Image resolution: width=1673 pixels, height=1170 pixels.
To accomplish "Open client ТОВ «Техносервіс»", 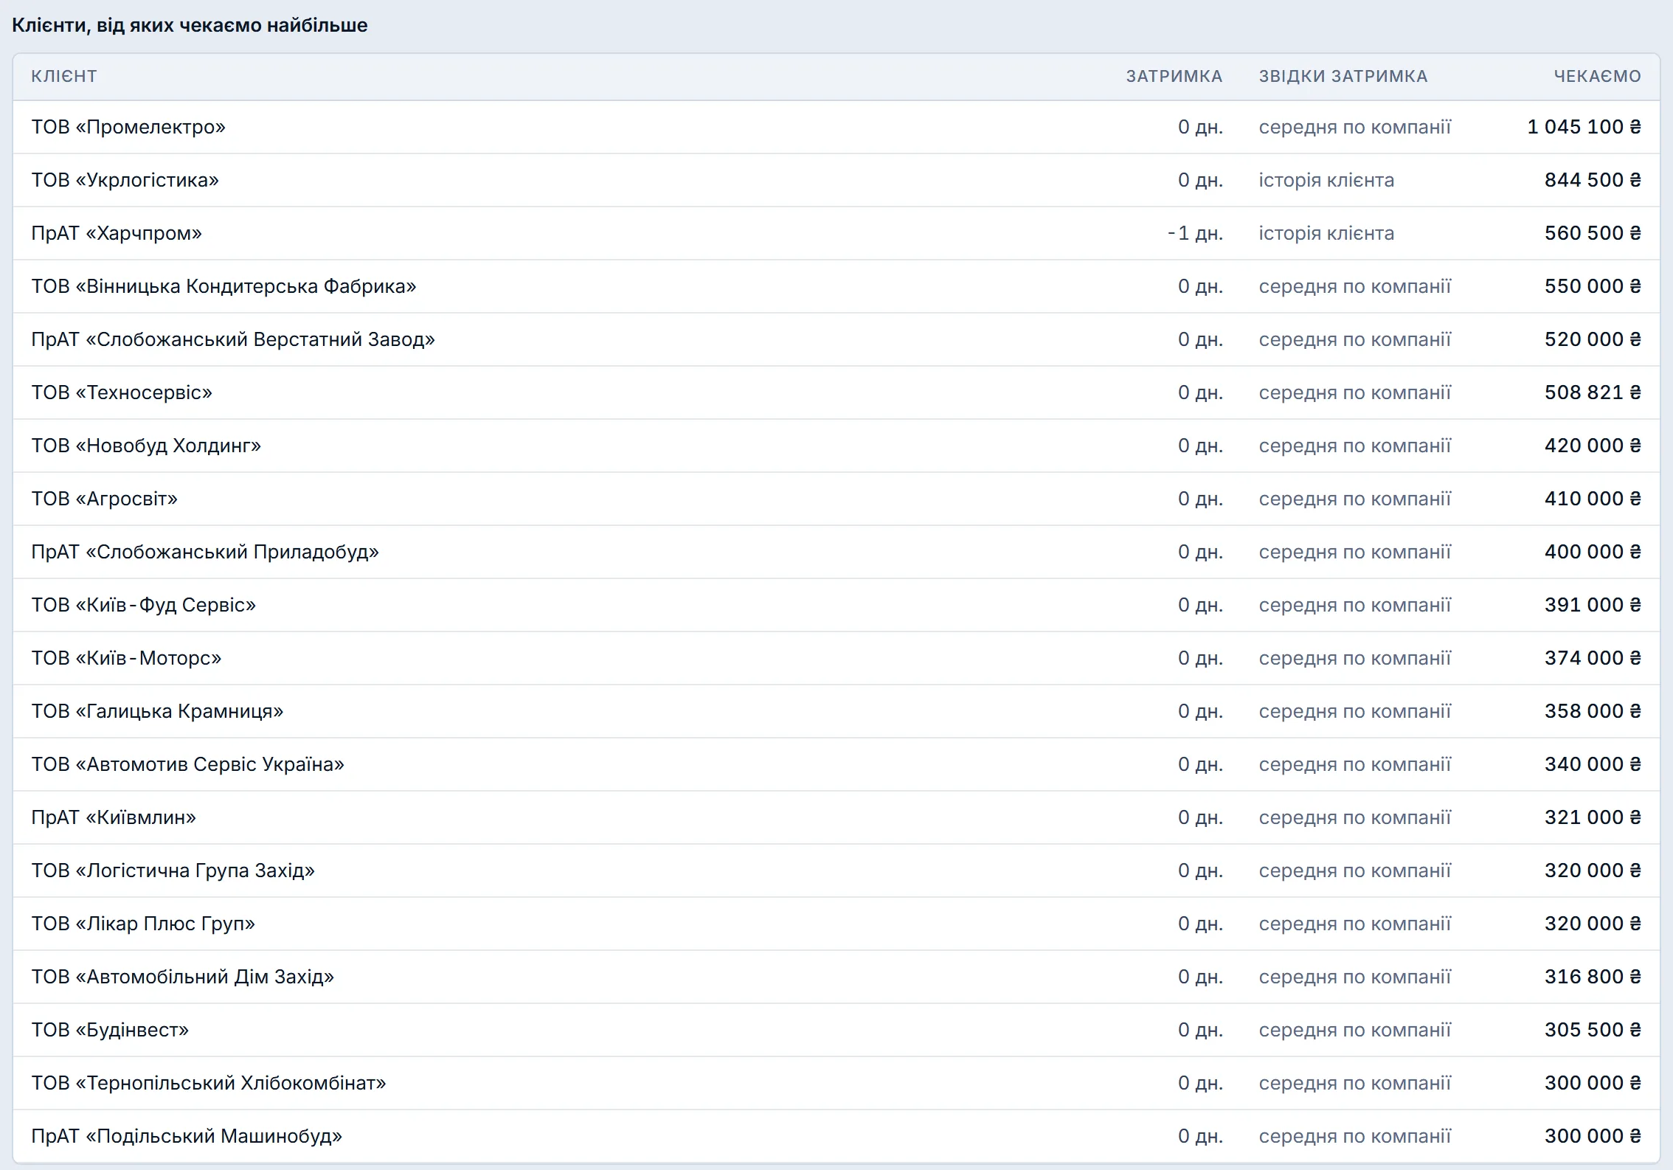I will [122, 392].
